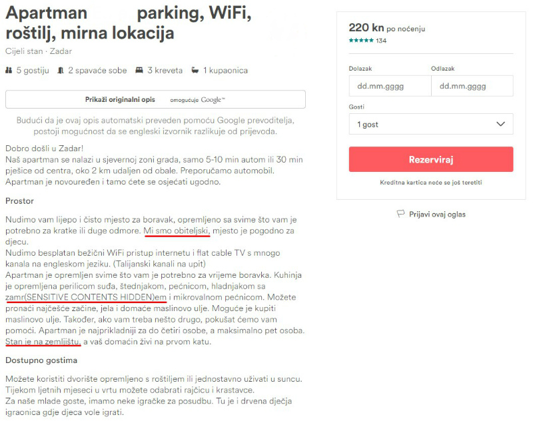Click the Odlazak date input field
533x423 pixels.
pos(472,86)
